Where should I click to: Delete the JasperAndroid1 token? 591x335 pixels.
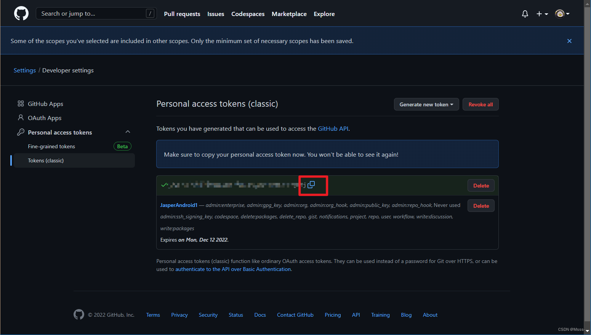pos(481,206)
